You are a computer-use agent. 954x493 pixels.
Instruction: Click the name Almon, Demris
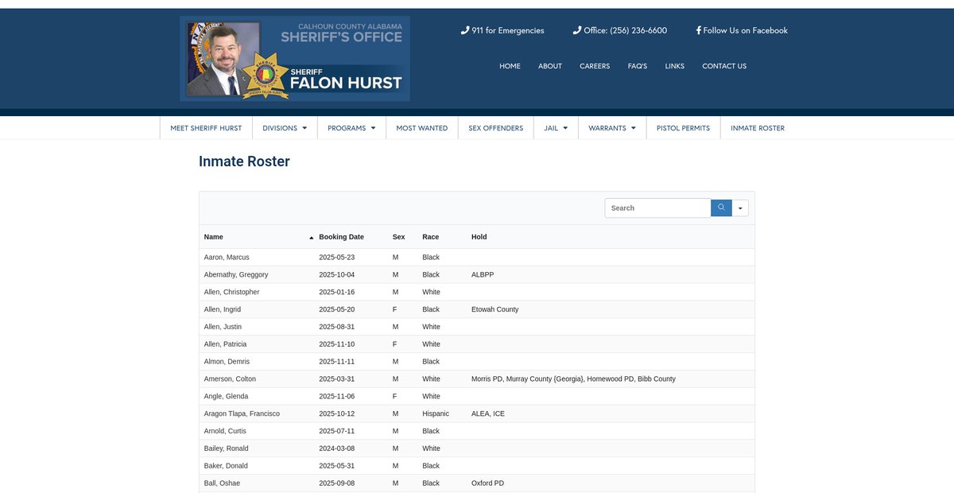coord(227,361)
